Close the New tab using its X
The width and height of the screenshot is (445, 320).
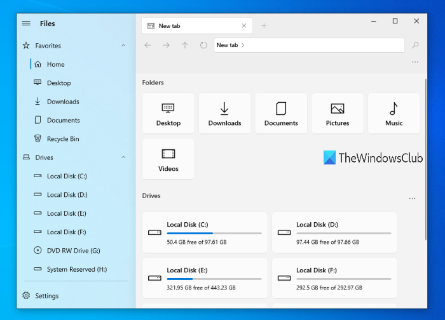point(244,26)
